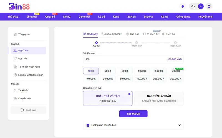The height and width of the screenshot is (138, 222).
Task: Click the notification bell icon
Action: pos(183,6)
